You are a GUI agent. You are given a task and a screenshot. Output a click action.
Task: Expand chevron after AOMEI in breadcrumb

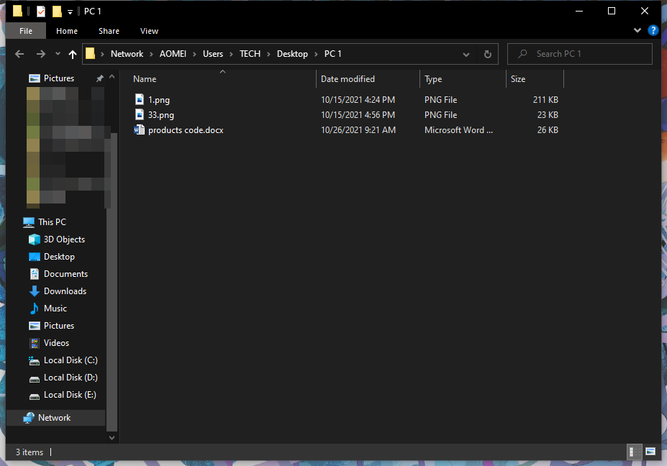click(194, 54)
